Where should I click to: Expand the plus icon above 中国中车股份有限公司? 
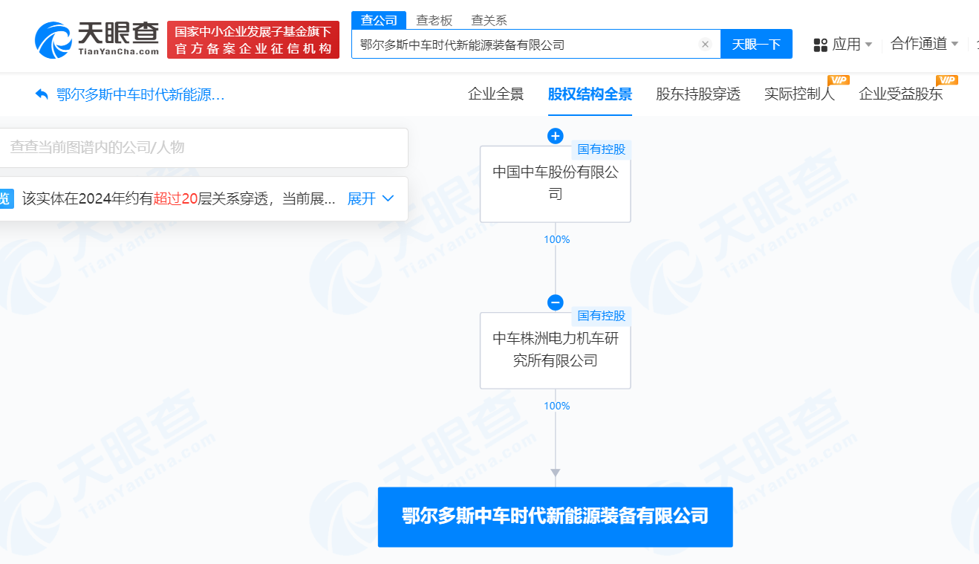coord(555,136)
